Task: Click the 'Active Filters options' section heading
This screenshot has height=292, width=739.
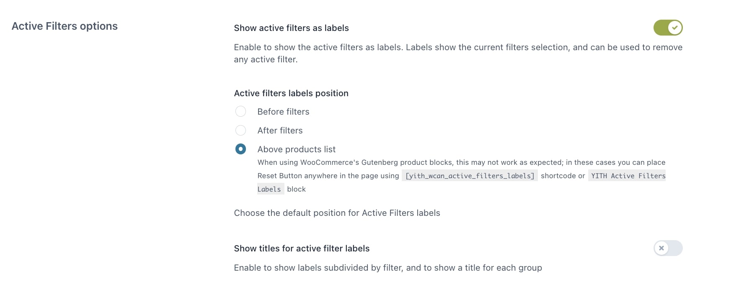Action: click(x=65, y=26)
